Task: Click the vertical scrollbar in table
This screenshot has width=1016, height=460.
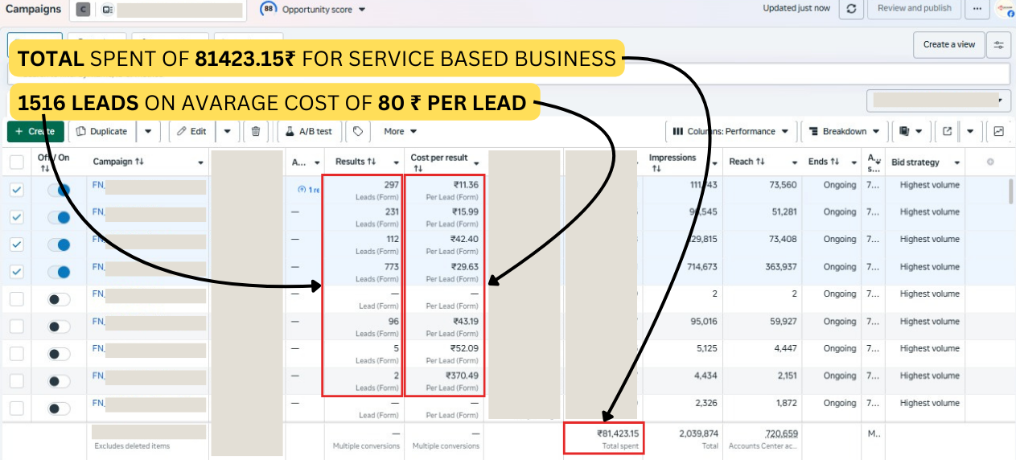Action: pos(1010,193)
